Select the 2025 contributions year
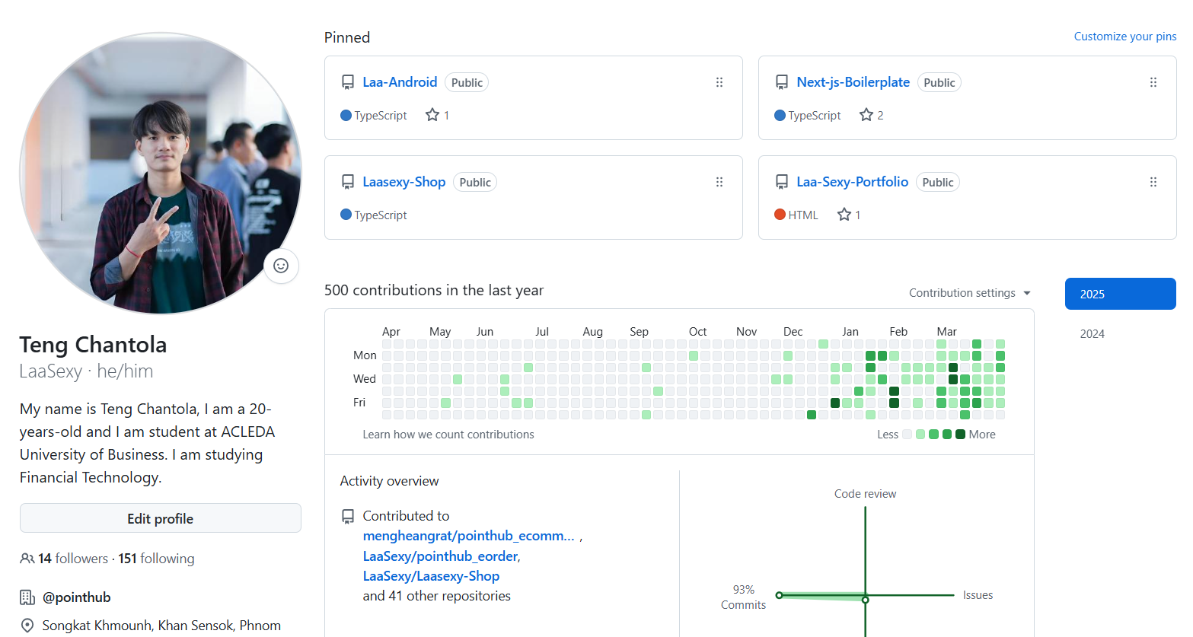 (x=1120, y=293)
